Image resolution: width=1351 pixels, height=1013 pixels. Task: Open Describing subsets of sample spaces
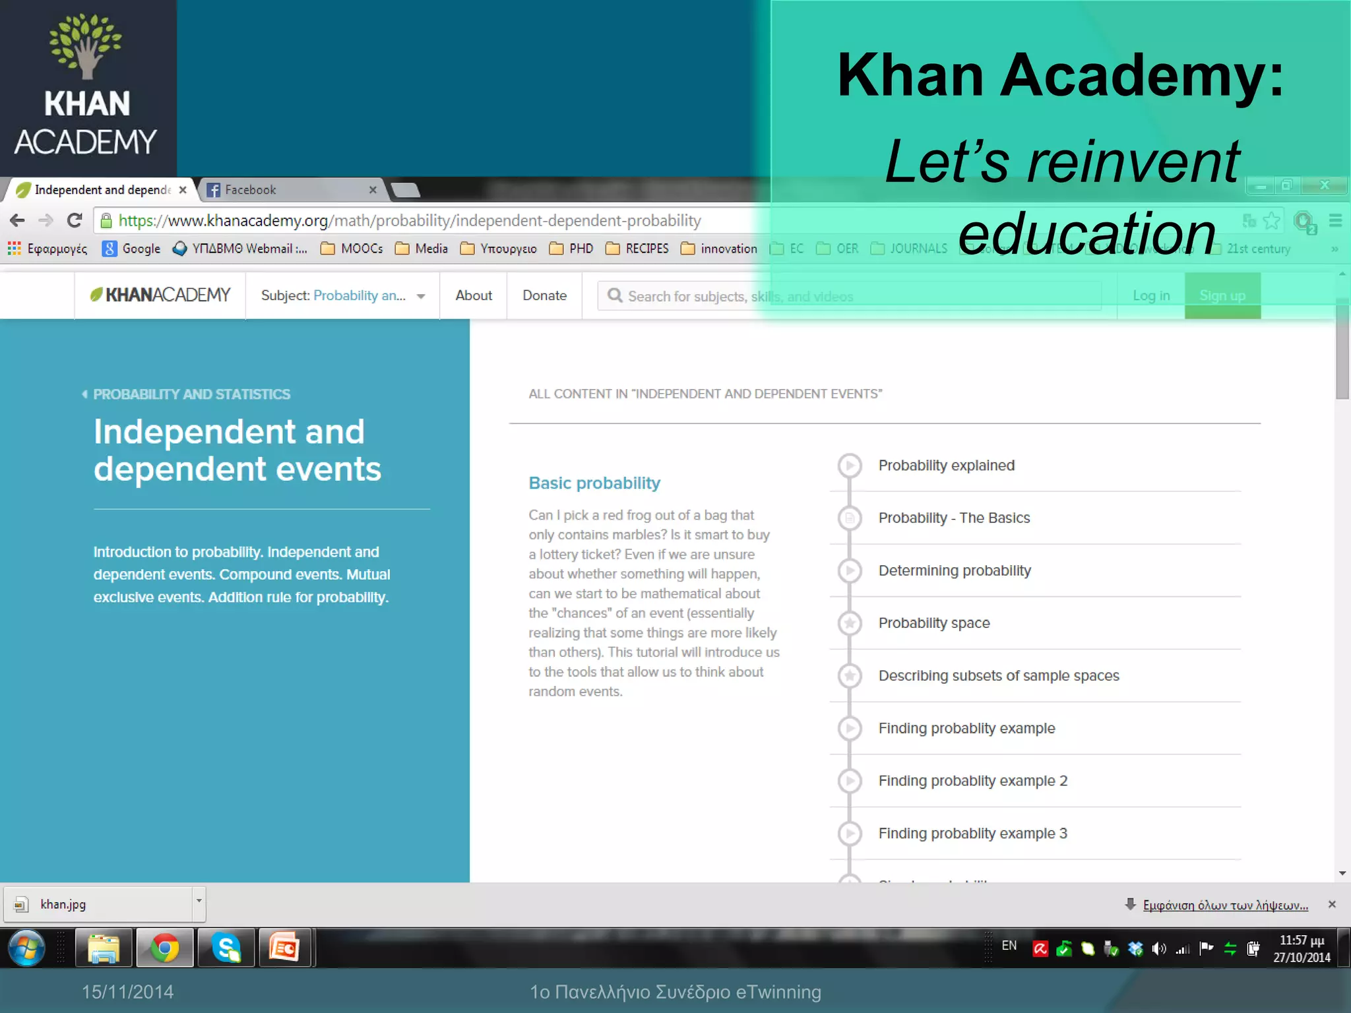pos(999,676)
